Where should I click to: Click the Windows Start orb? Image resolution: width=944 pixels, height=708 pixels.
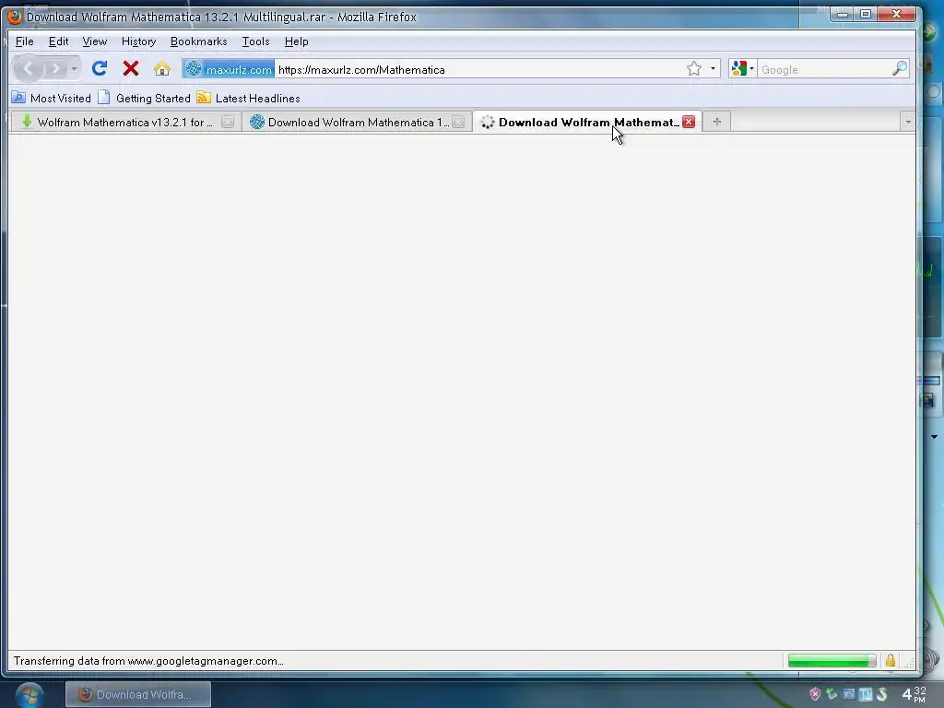[x=29, y=695]
